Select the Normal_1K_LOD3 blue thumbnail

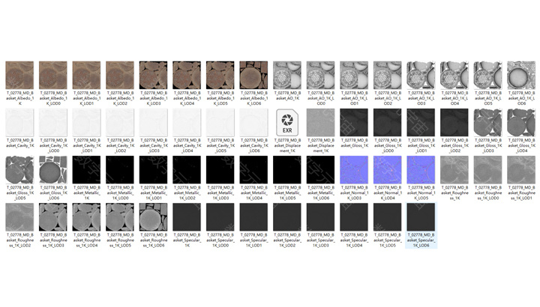coord(354,170)
